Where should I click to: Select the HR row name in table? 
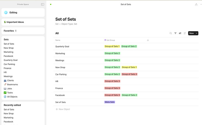(x=57, y=81)
